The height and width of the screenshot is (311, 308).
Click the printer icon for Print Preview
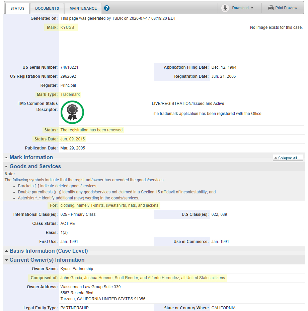pos(271,8)
